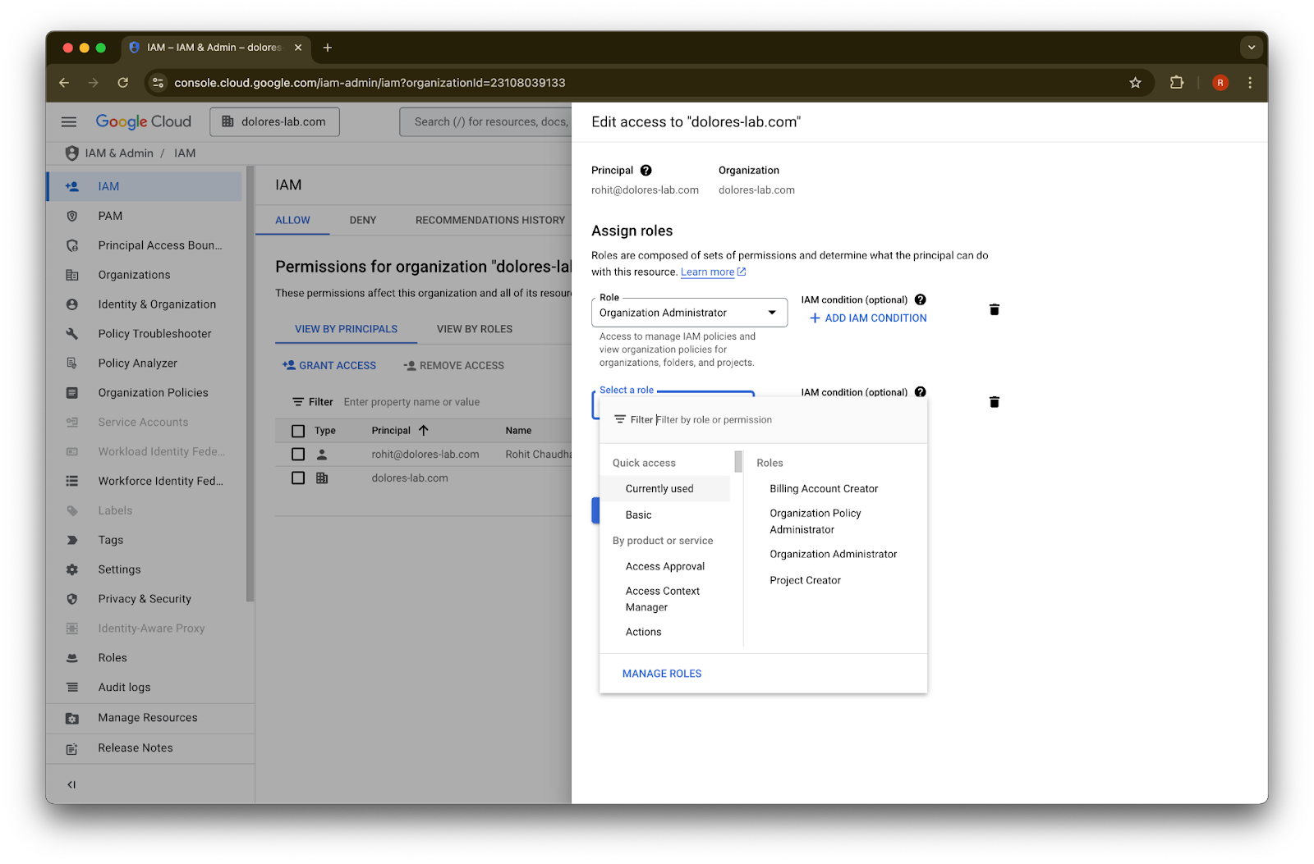Click the Identity & Organization icon
The height and width of the screenshot is (864, 1314).
(72, 304)
